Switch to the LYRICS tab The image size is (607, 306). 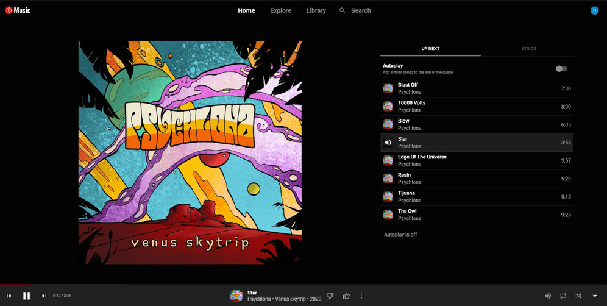point(529,48)
